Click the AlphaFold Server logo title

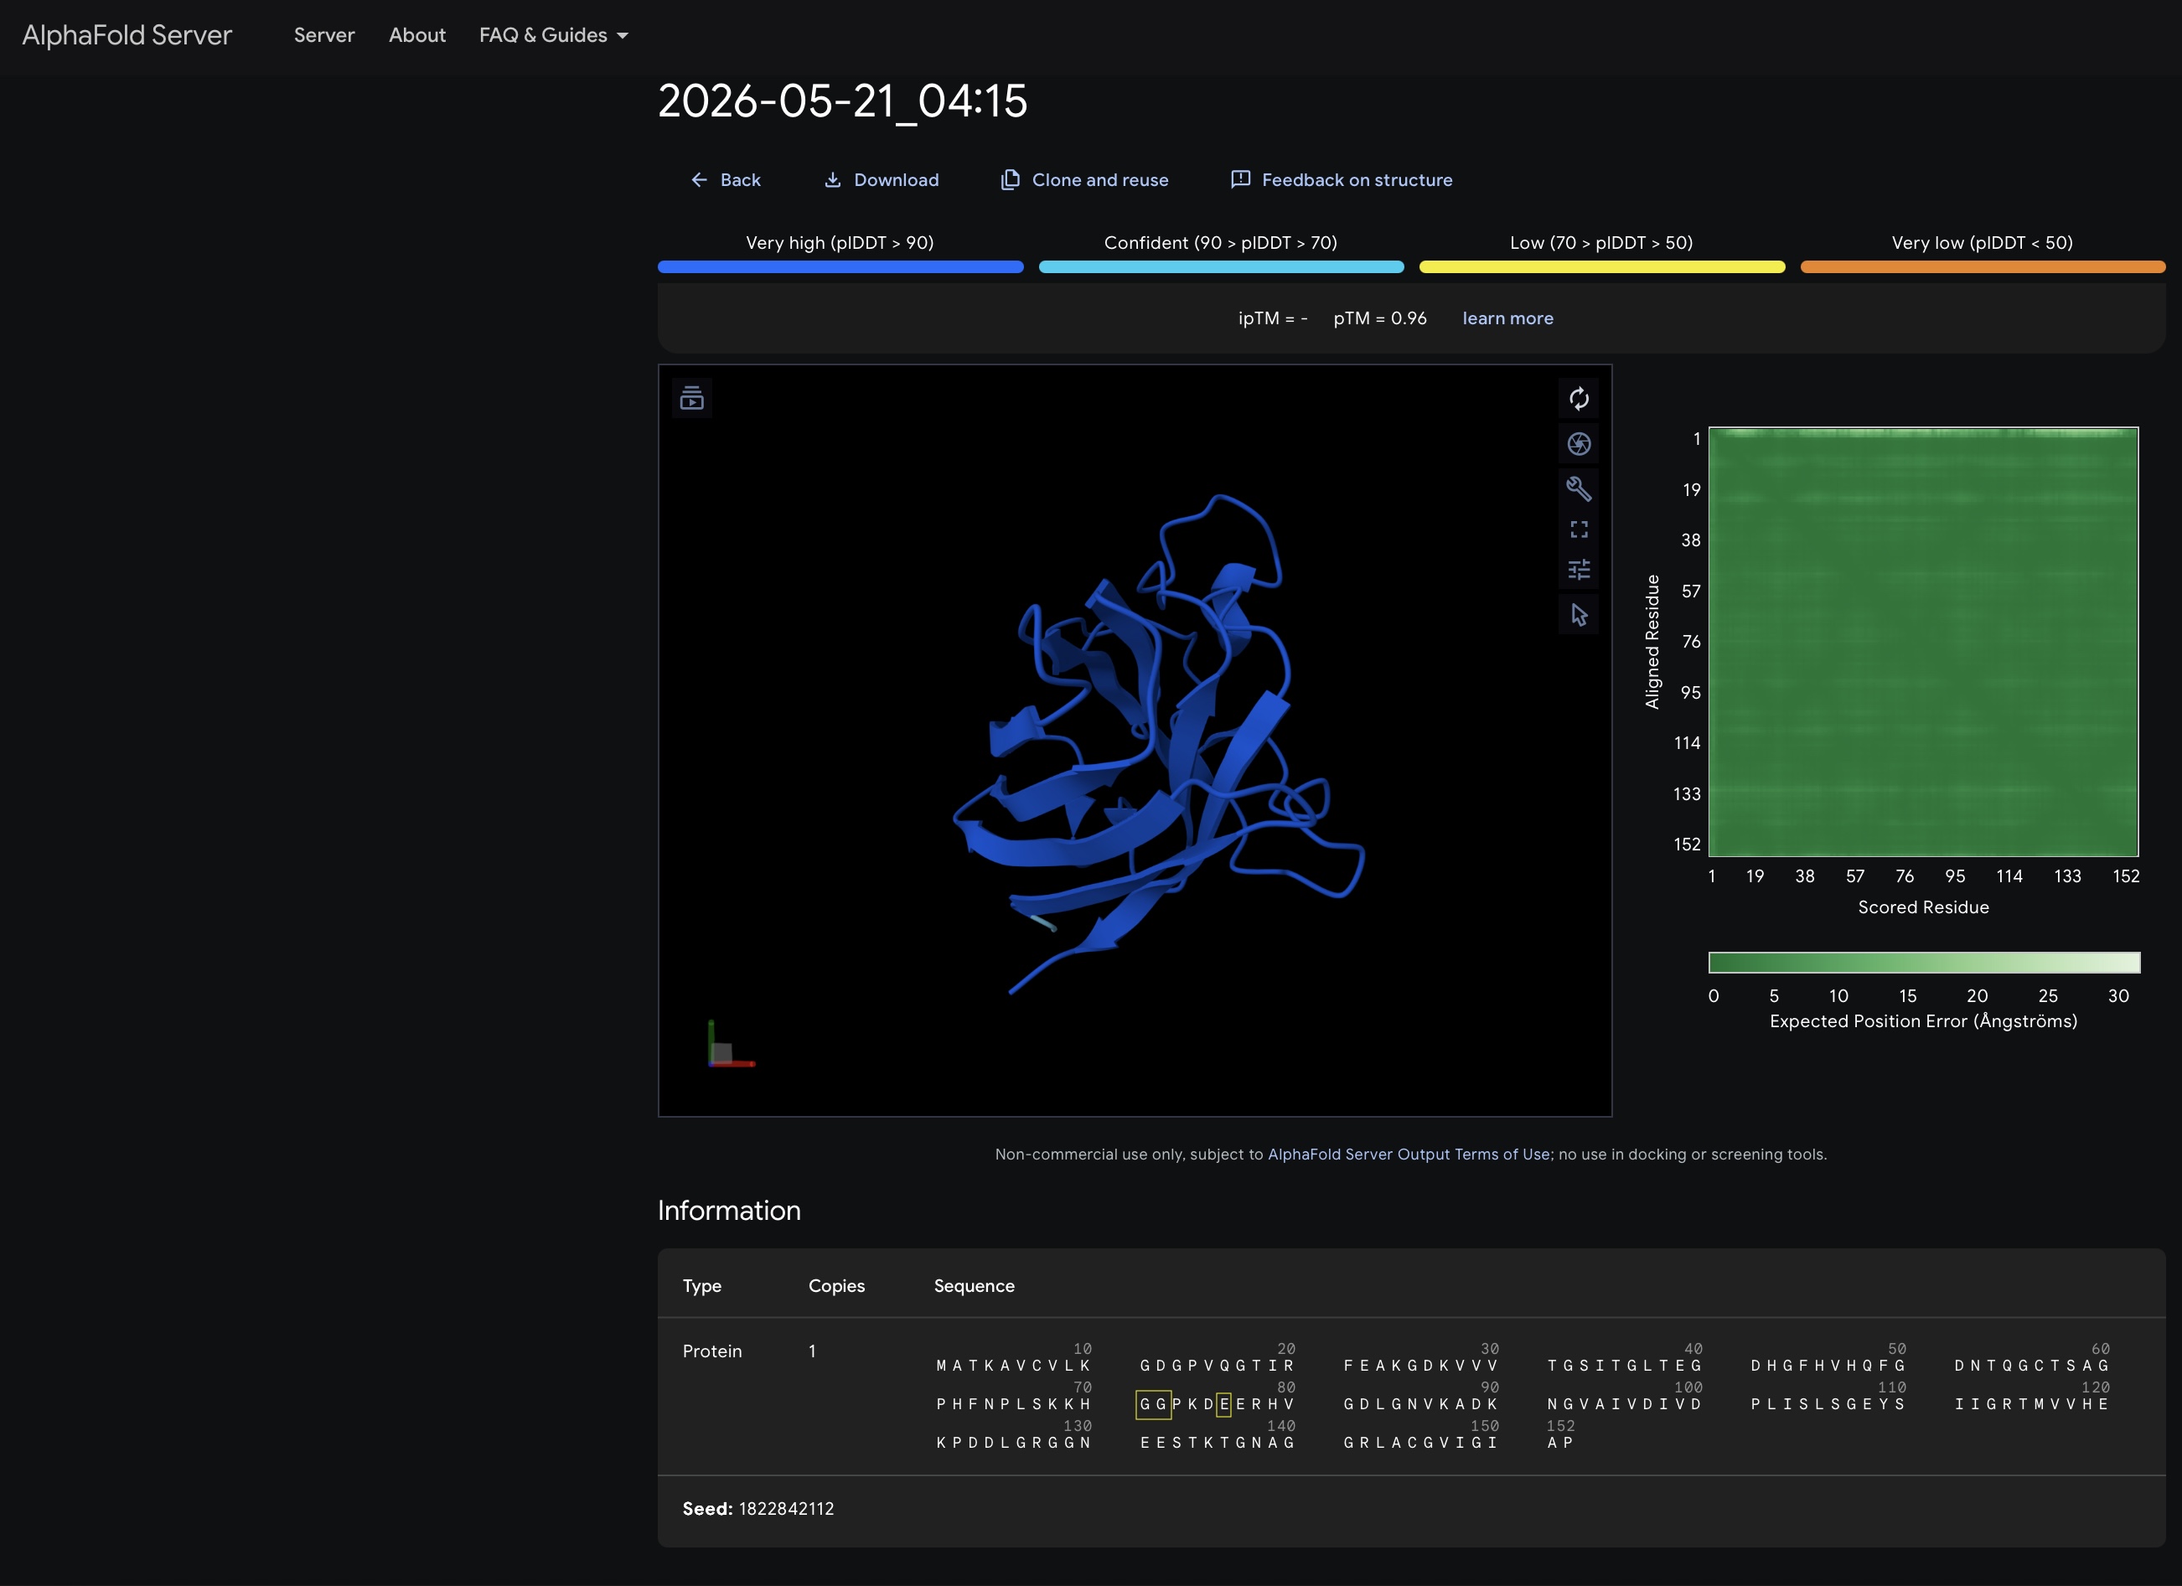coord(127,35)
